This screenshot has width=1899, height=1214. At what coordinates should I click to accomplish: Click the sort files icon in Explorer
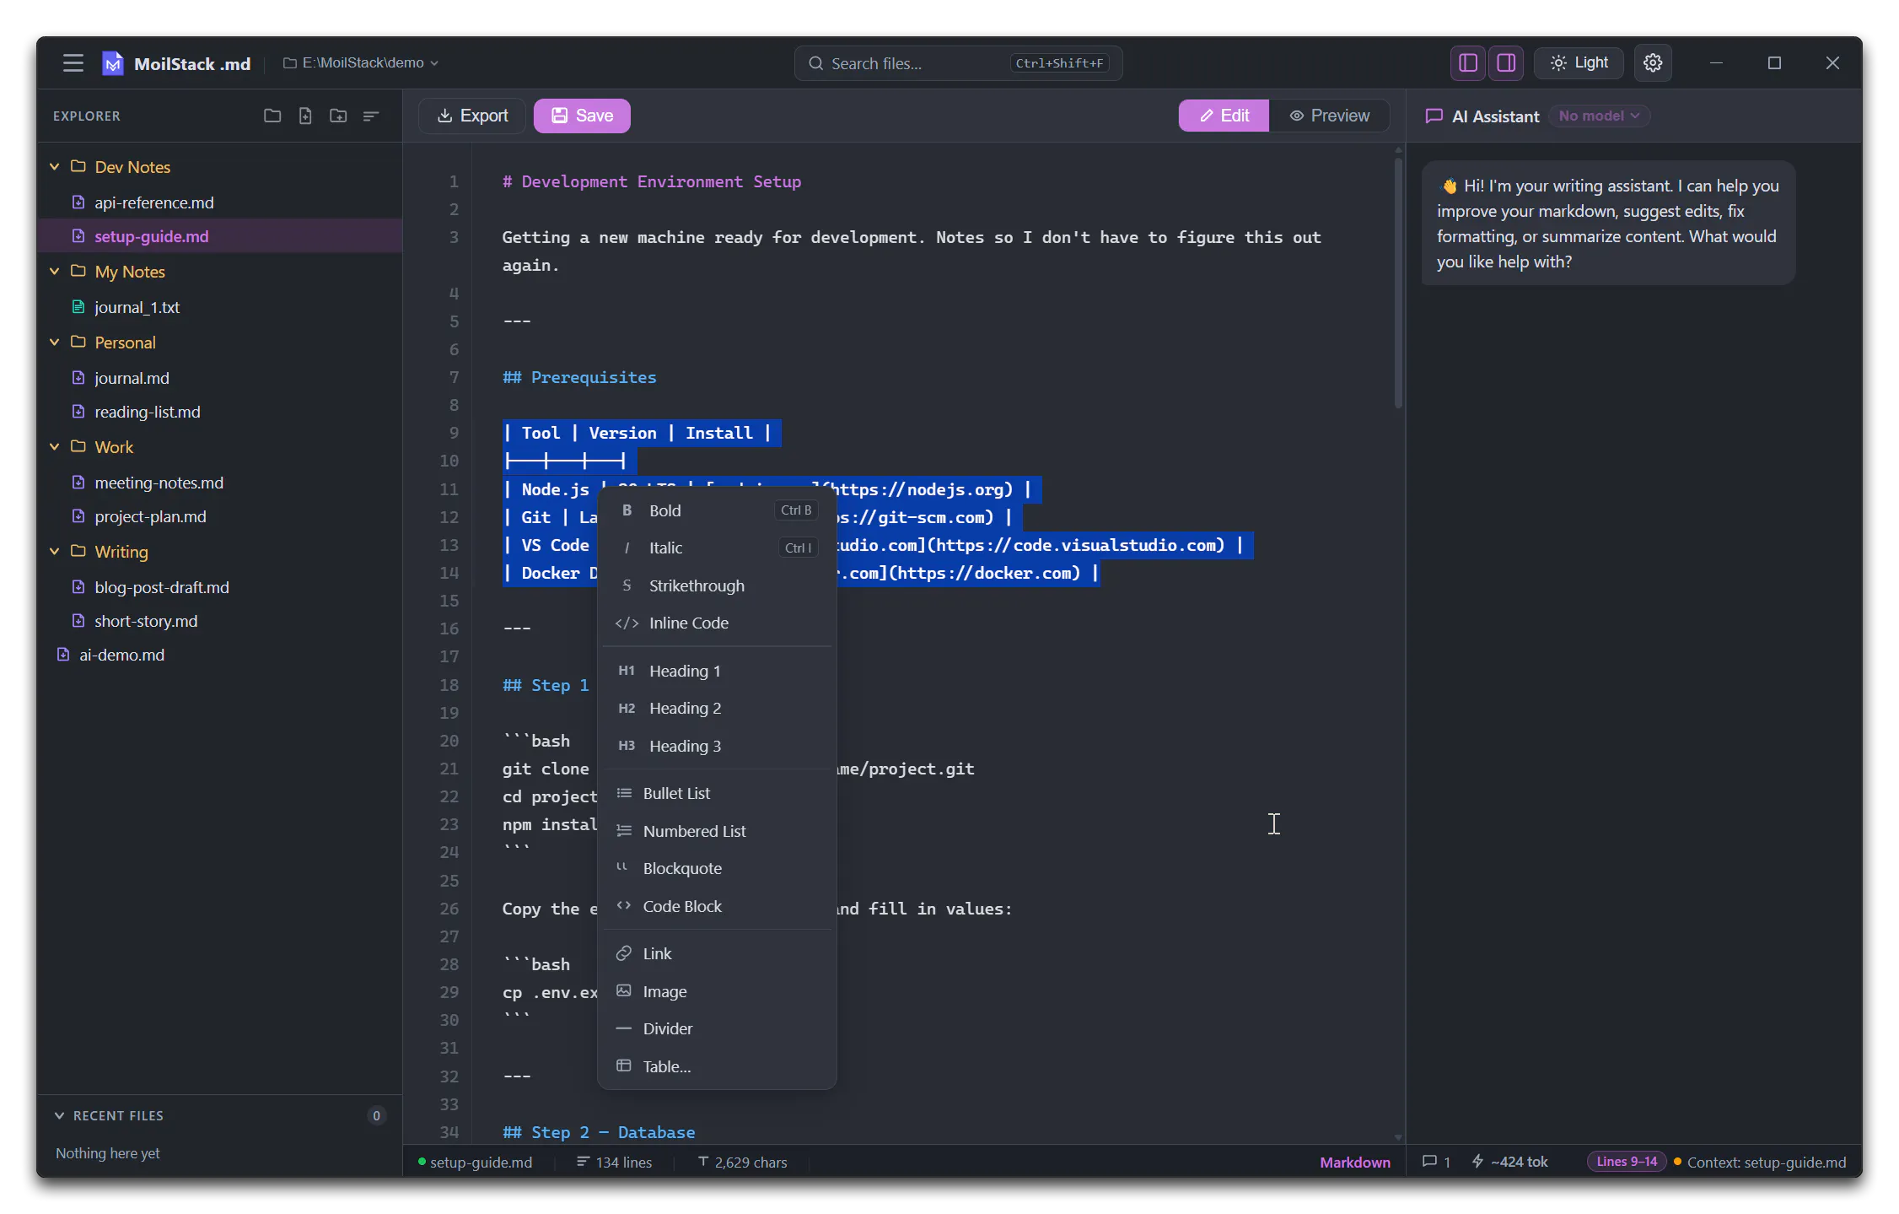[x=371, y=116]
